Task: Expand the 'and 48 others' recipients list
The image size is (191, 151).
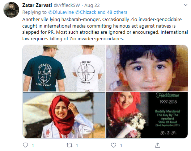Action: coord(112,12)
